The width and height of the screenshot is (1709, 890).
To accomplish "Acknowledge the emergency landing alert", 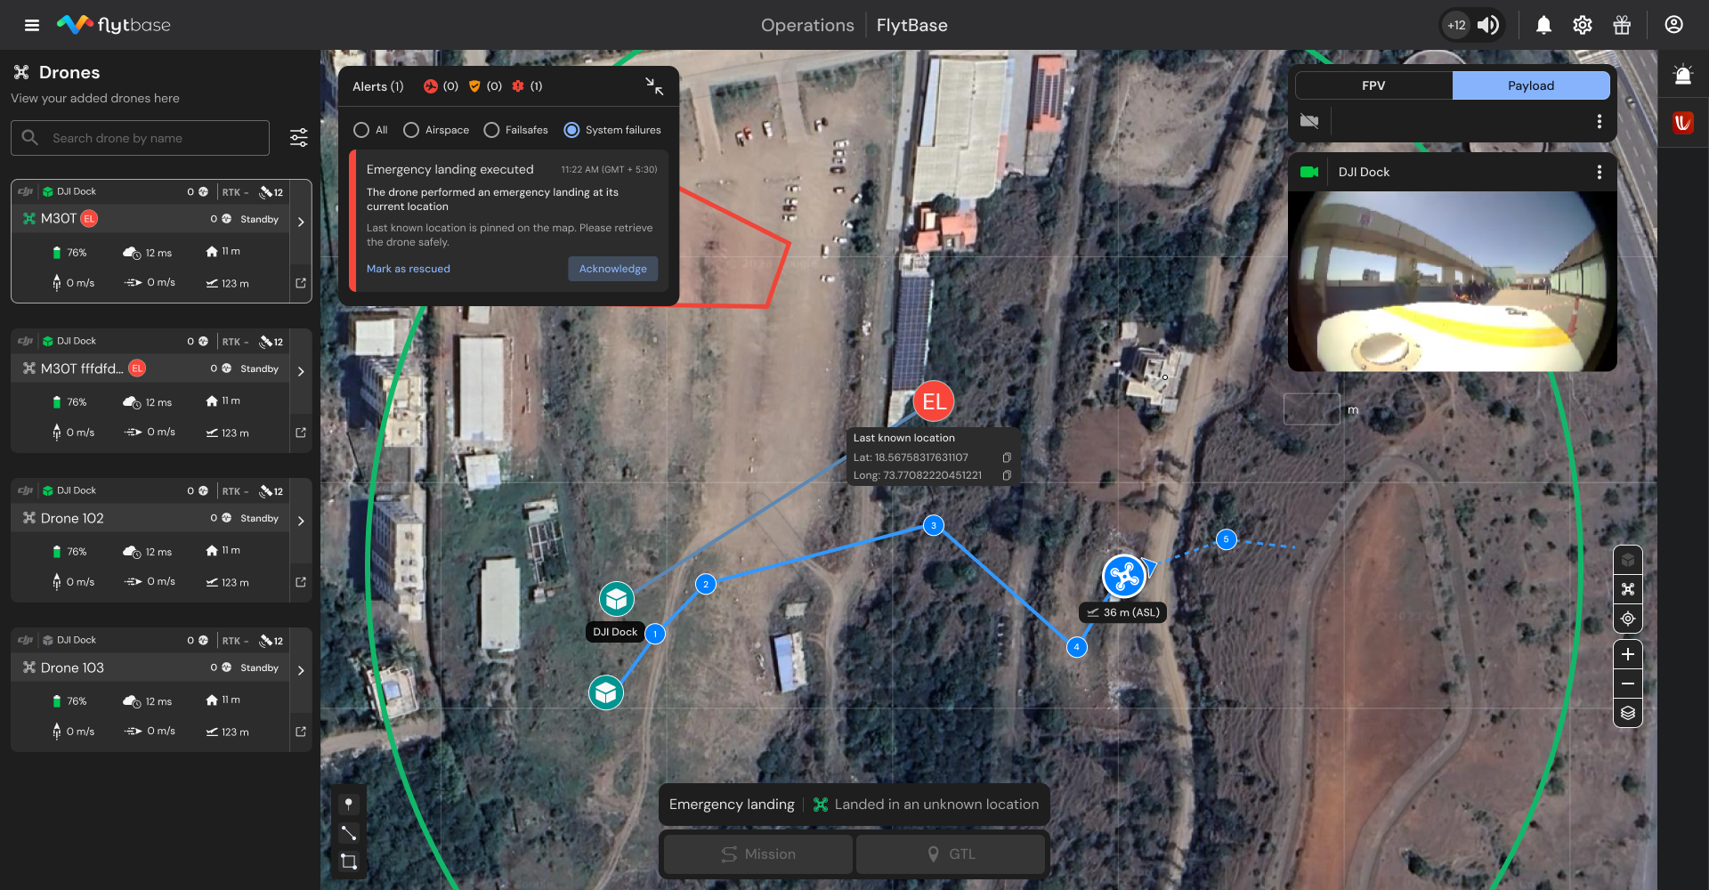I will pyautogui.click(x=613, y=269).
